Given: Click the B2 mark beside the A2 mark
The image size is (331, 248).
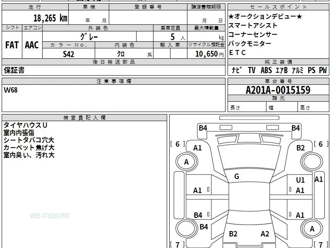Looking at the screenshot, I should (x=233, y=234).
